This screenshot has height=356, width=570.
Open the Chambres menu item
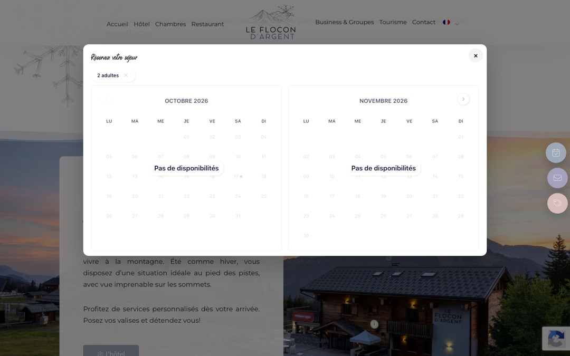click(x=170, y=24)
